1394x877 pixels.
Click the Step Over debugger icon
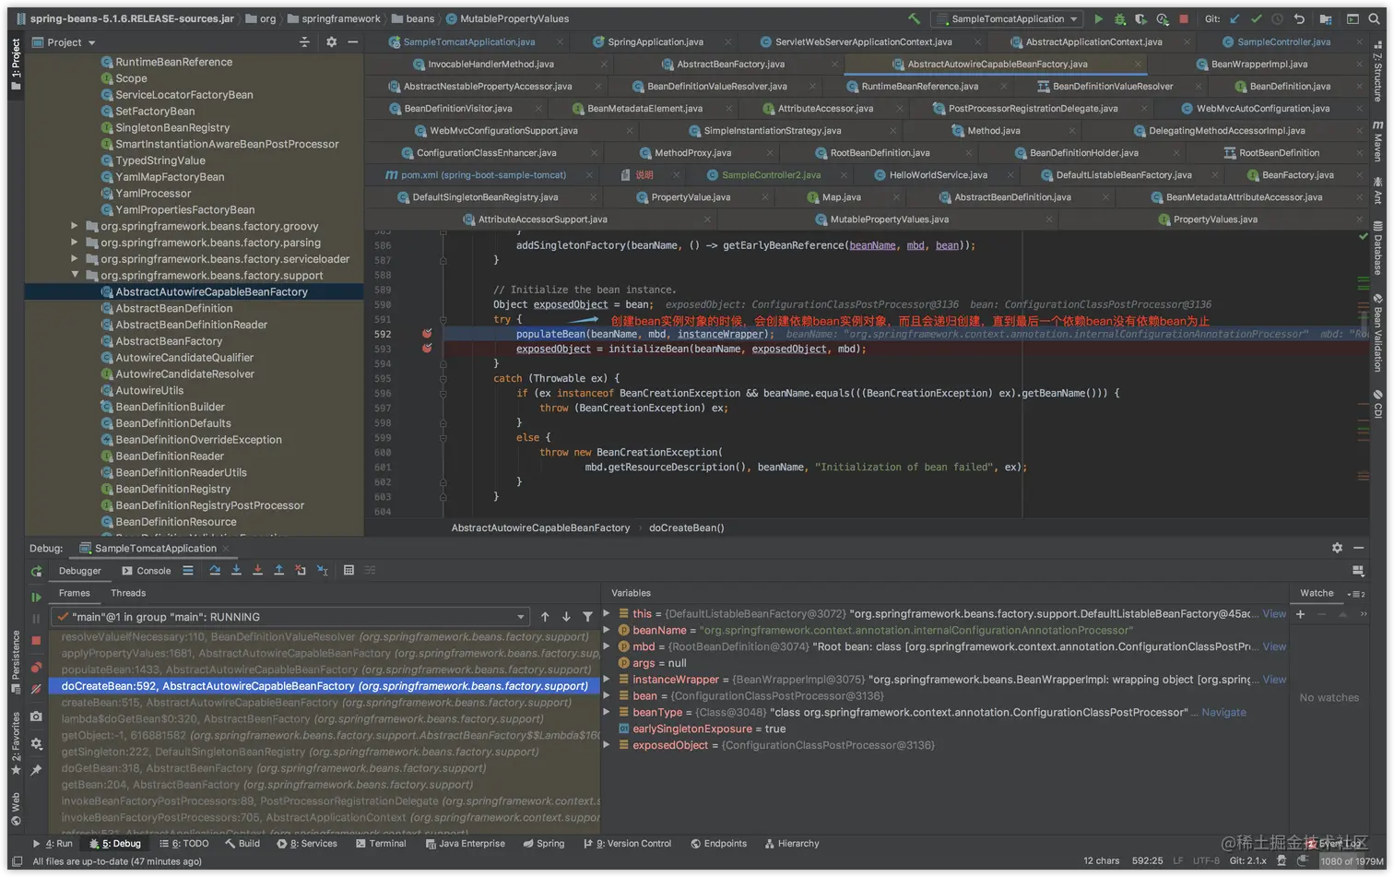tap(215, 571)
